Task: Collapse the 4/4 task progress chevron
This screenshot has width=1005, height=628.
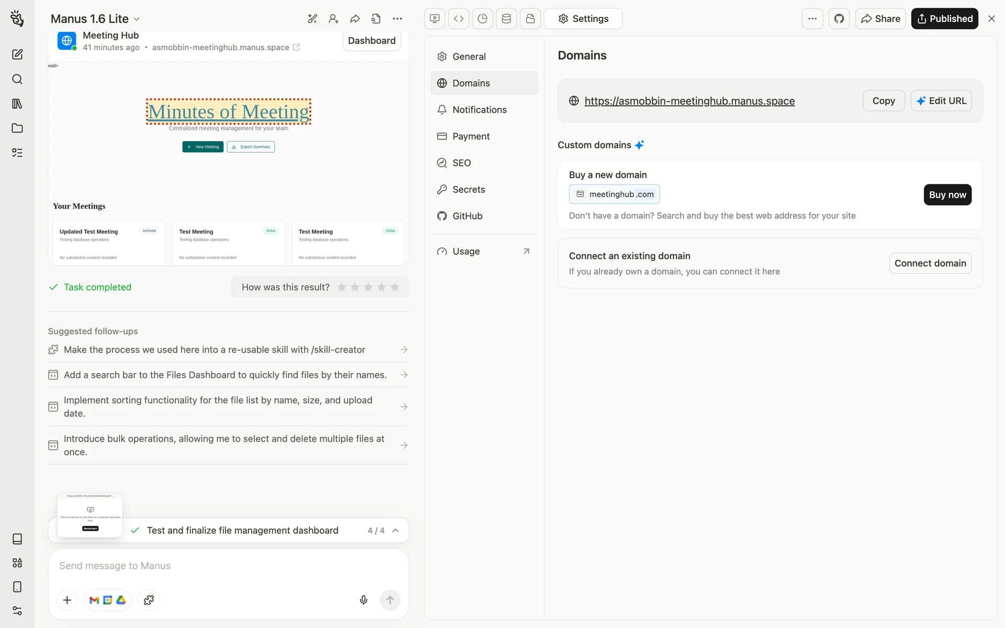Action: pos(396,530)
